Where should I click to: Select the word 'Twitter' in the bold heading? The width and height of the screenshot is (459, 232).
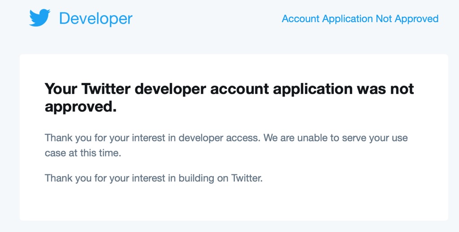click(x=106, y=89)
